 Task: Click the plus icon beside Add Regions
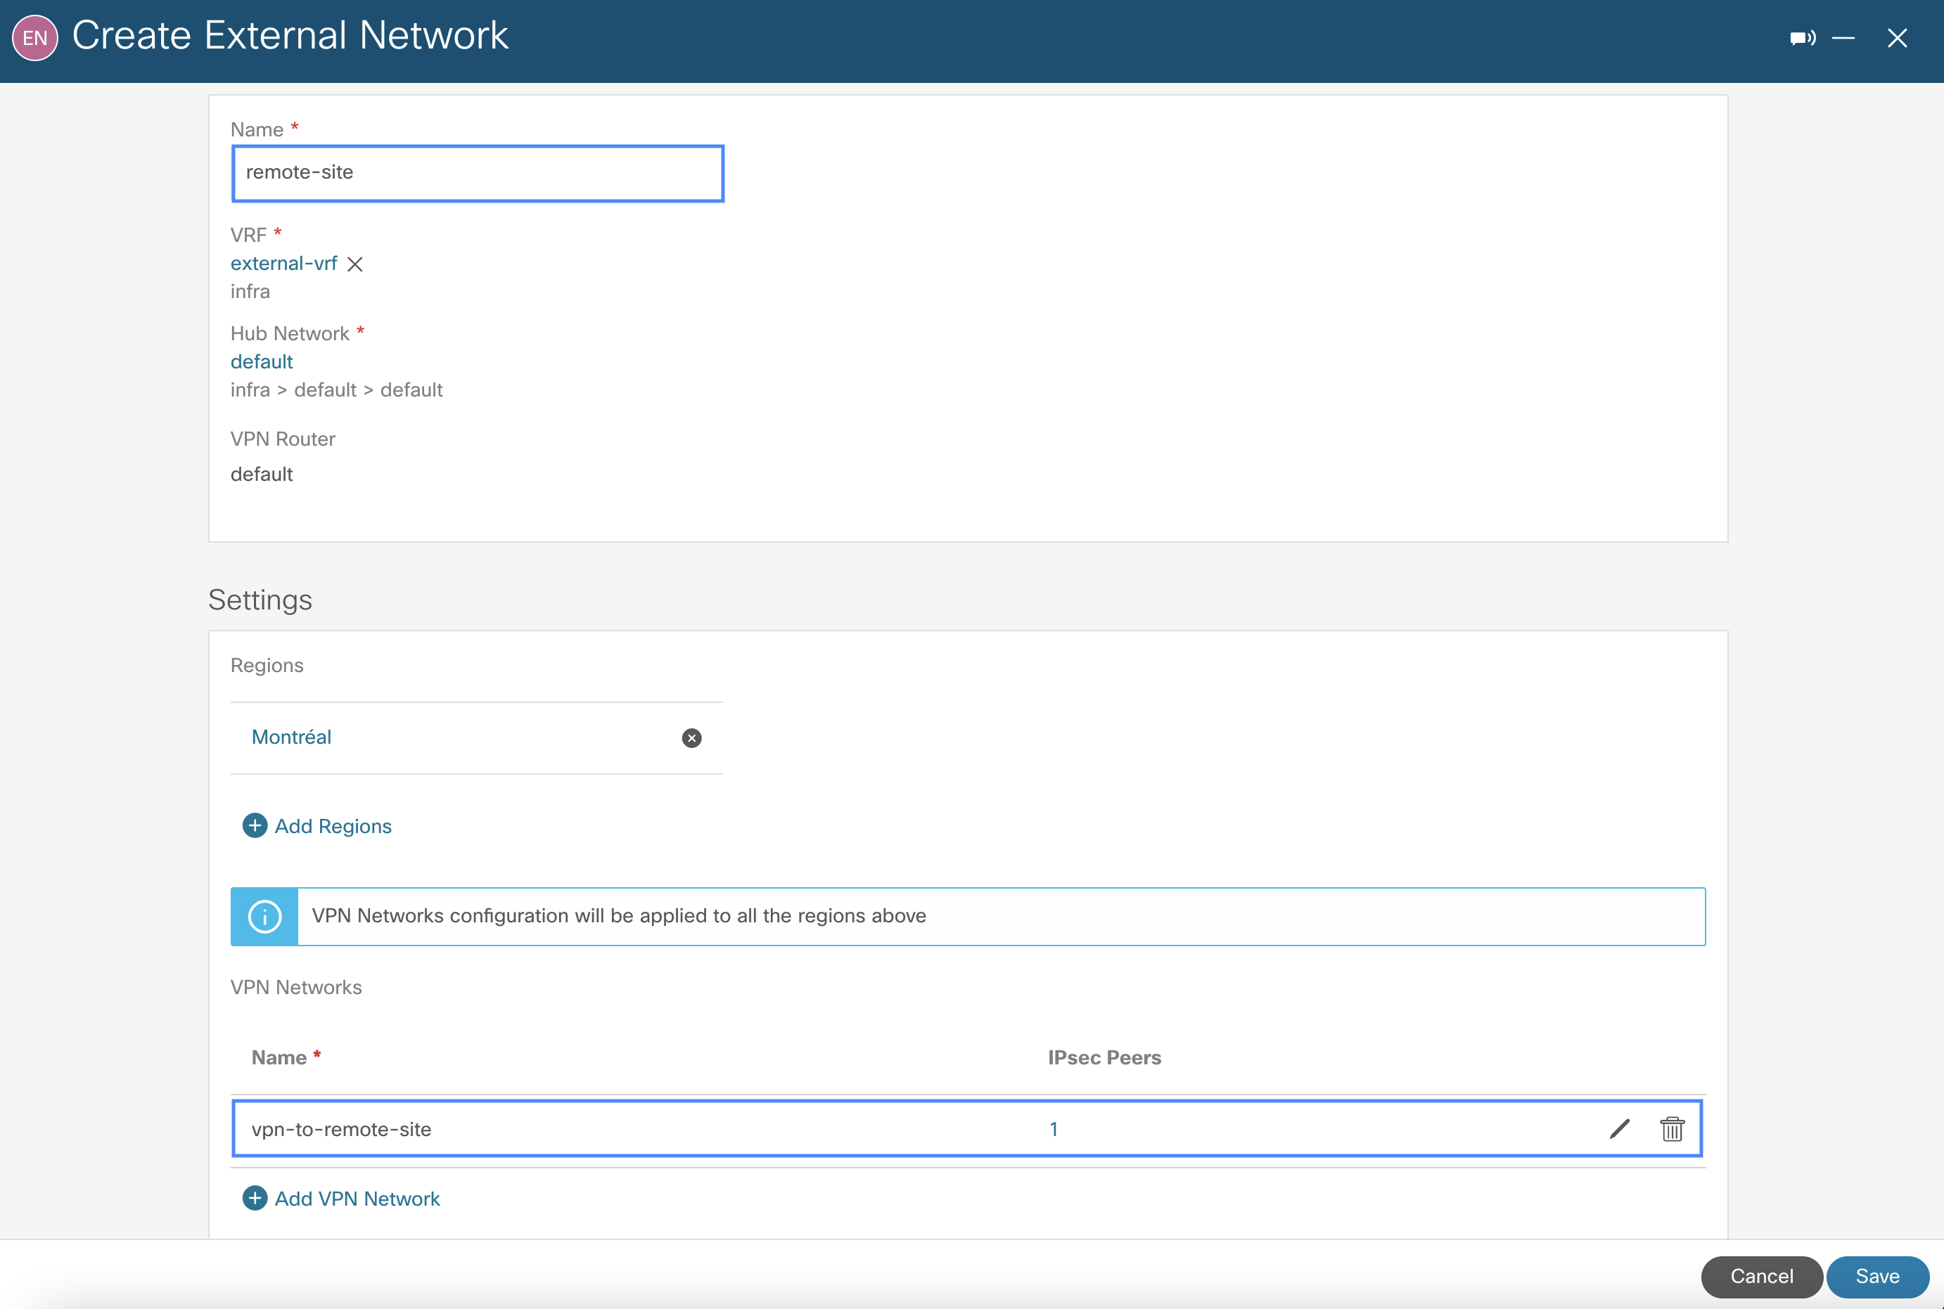pos(255,825)
